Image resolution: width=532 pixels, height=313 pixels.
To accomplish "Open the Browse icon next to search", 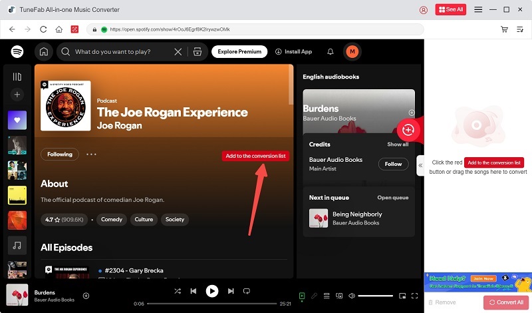I will coord(198,52).
